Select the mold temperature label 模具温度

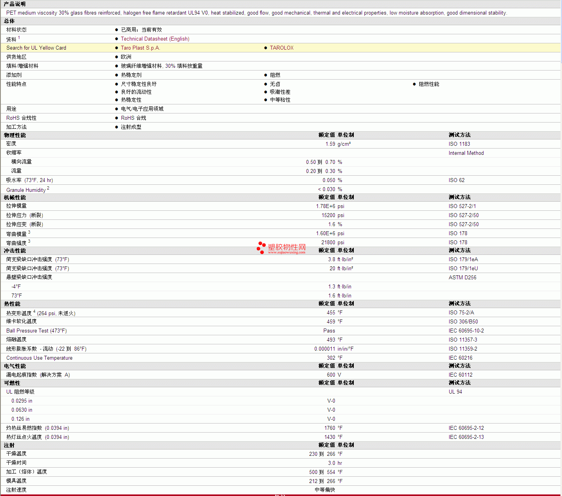16,481
